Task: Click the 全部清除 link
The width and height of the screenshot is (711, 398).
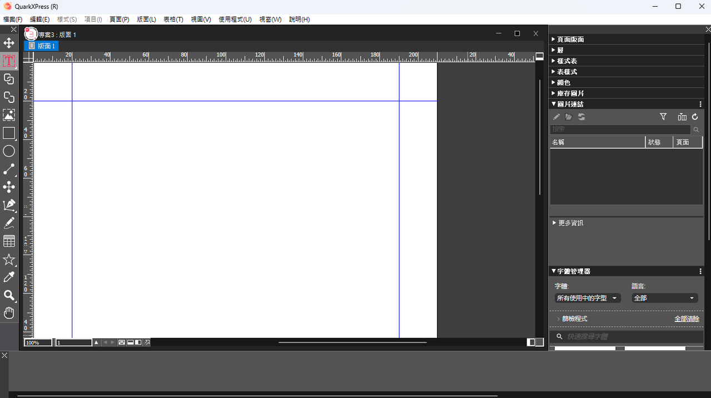Action: (687, 319)
